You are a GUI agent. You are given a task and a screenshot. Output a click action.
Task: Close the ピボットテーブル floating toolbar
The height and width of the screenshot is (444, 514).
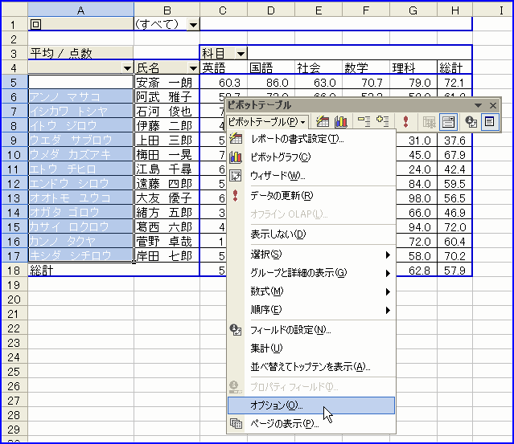(493, 105)
